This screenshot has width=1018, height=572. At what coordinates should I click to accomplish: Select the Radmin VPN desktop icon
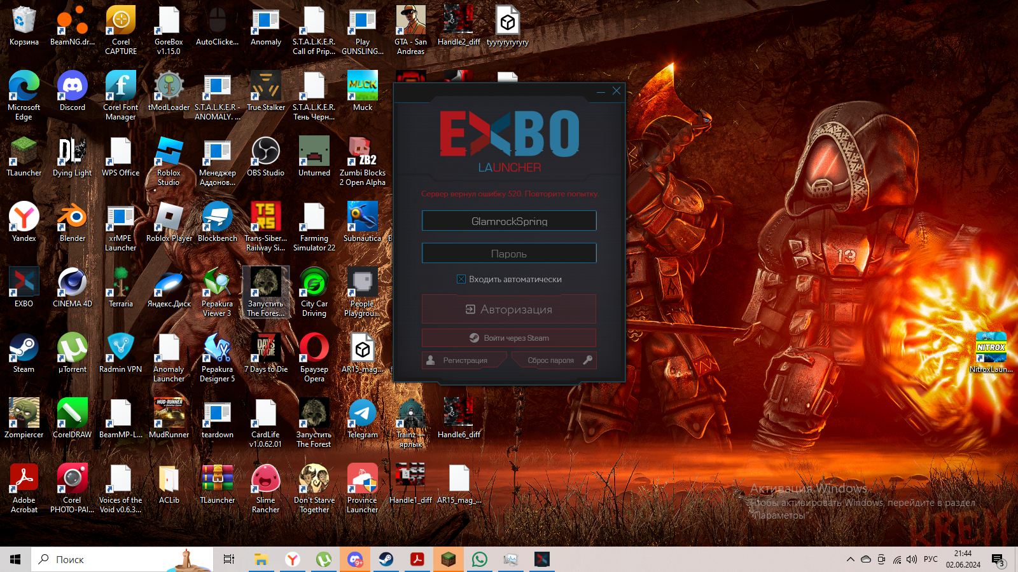[x=121, y=354]
